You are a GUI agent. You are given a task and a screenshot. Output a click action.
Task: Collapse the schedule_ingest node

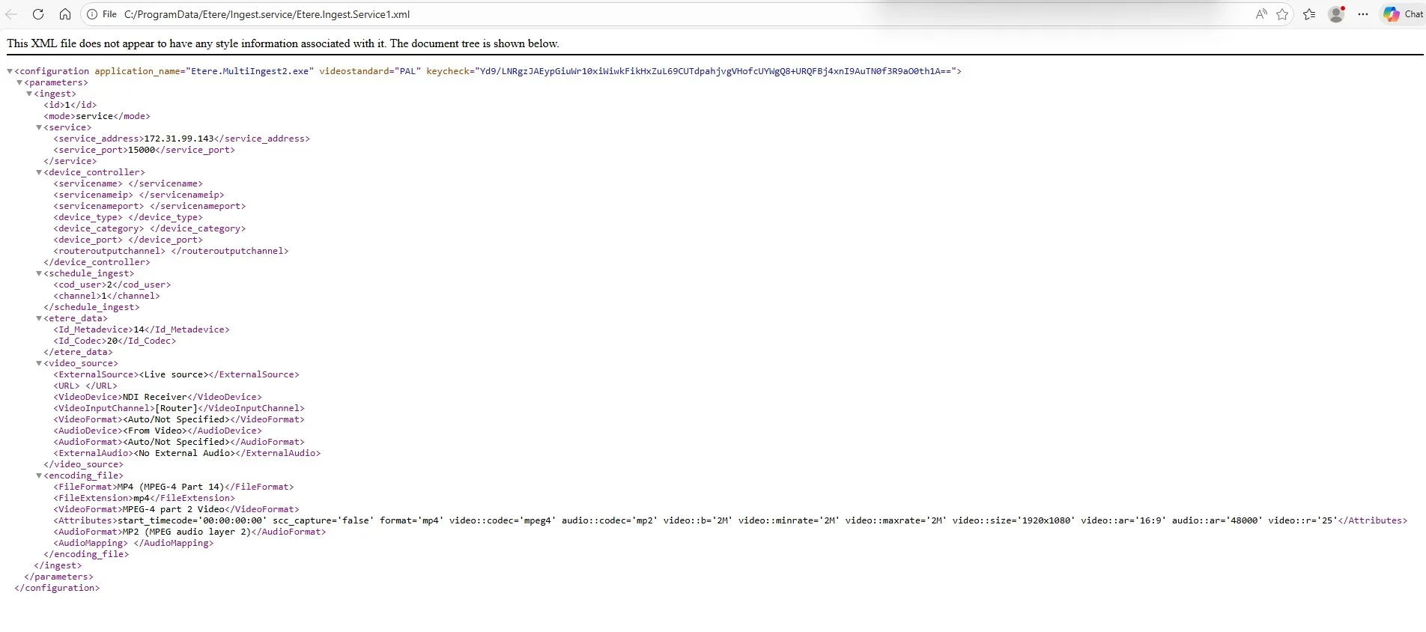[39, 273]
